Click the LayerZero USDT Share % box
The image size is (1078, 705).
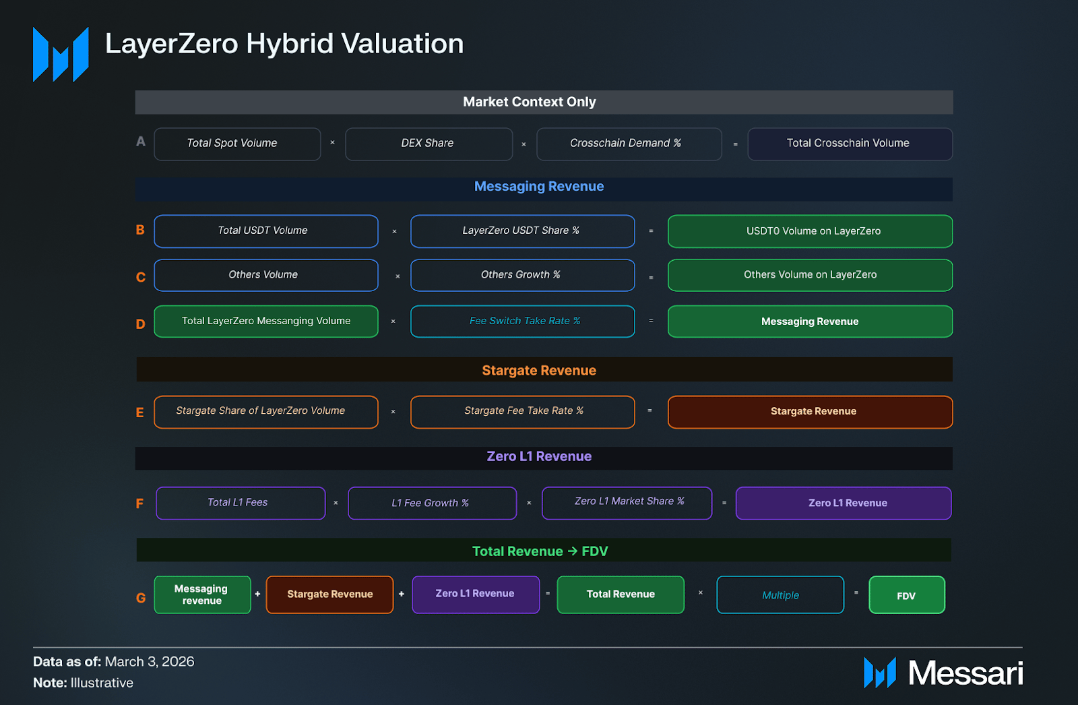pos(522,231)
